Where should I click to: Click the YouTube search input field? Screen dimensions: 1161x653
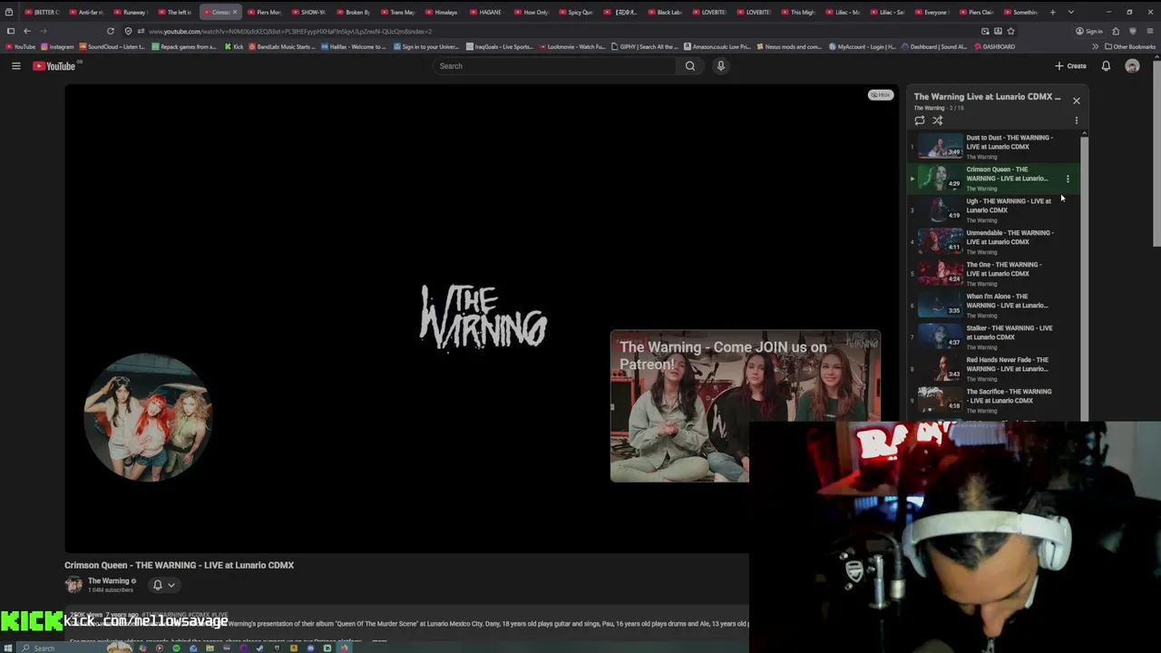(x=556, y=65)
